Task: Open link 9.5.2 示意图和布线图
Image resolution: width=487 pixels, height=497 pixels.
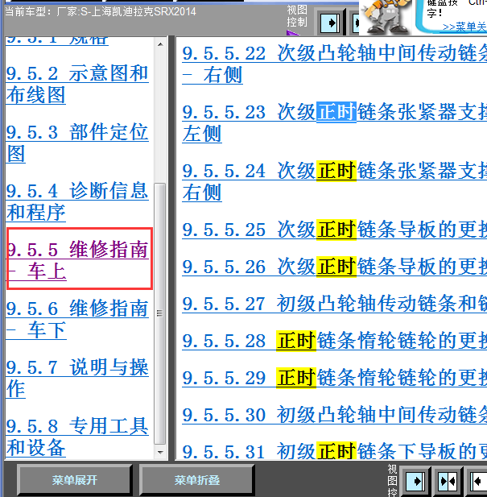Action: coord(77,84)
